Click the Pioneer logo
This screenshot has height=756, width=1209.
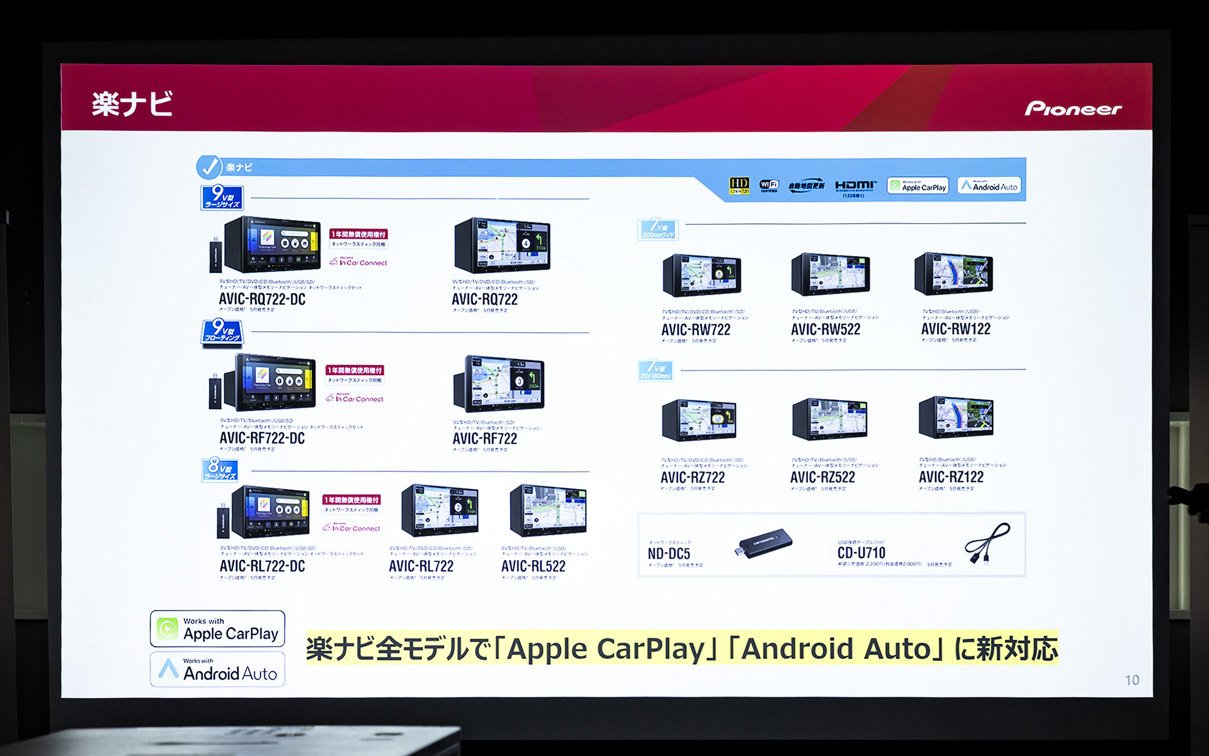1072,108
